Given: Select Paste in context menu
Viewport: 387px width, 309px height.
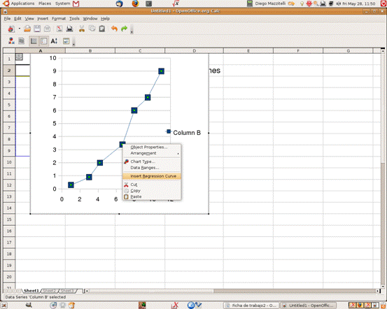Looking at the screenshot, I should pyautogui.click(x=152, y=196).
